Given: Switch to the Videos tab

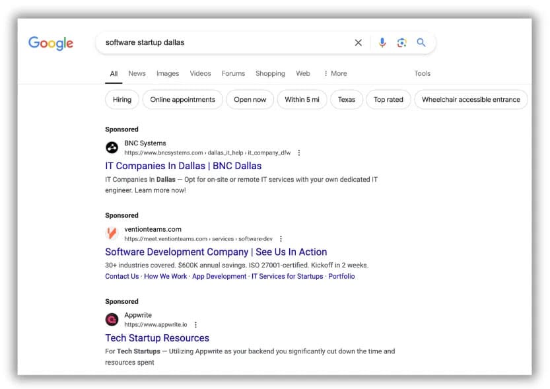Looking at the screenshot, I should pos(200,73).
